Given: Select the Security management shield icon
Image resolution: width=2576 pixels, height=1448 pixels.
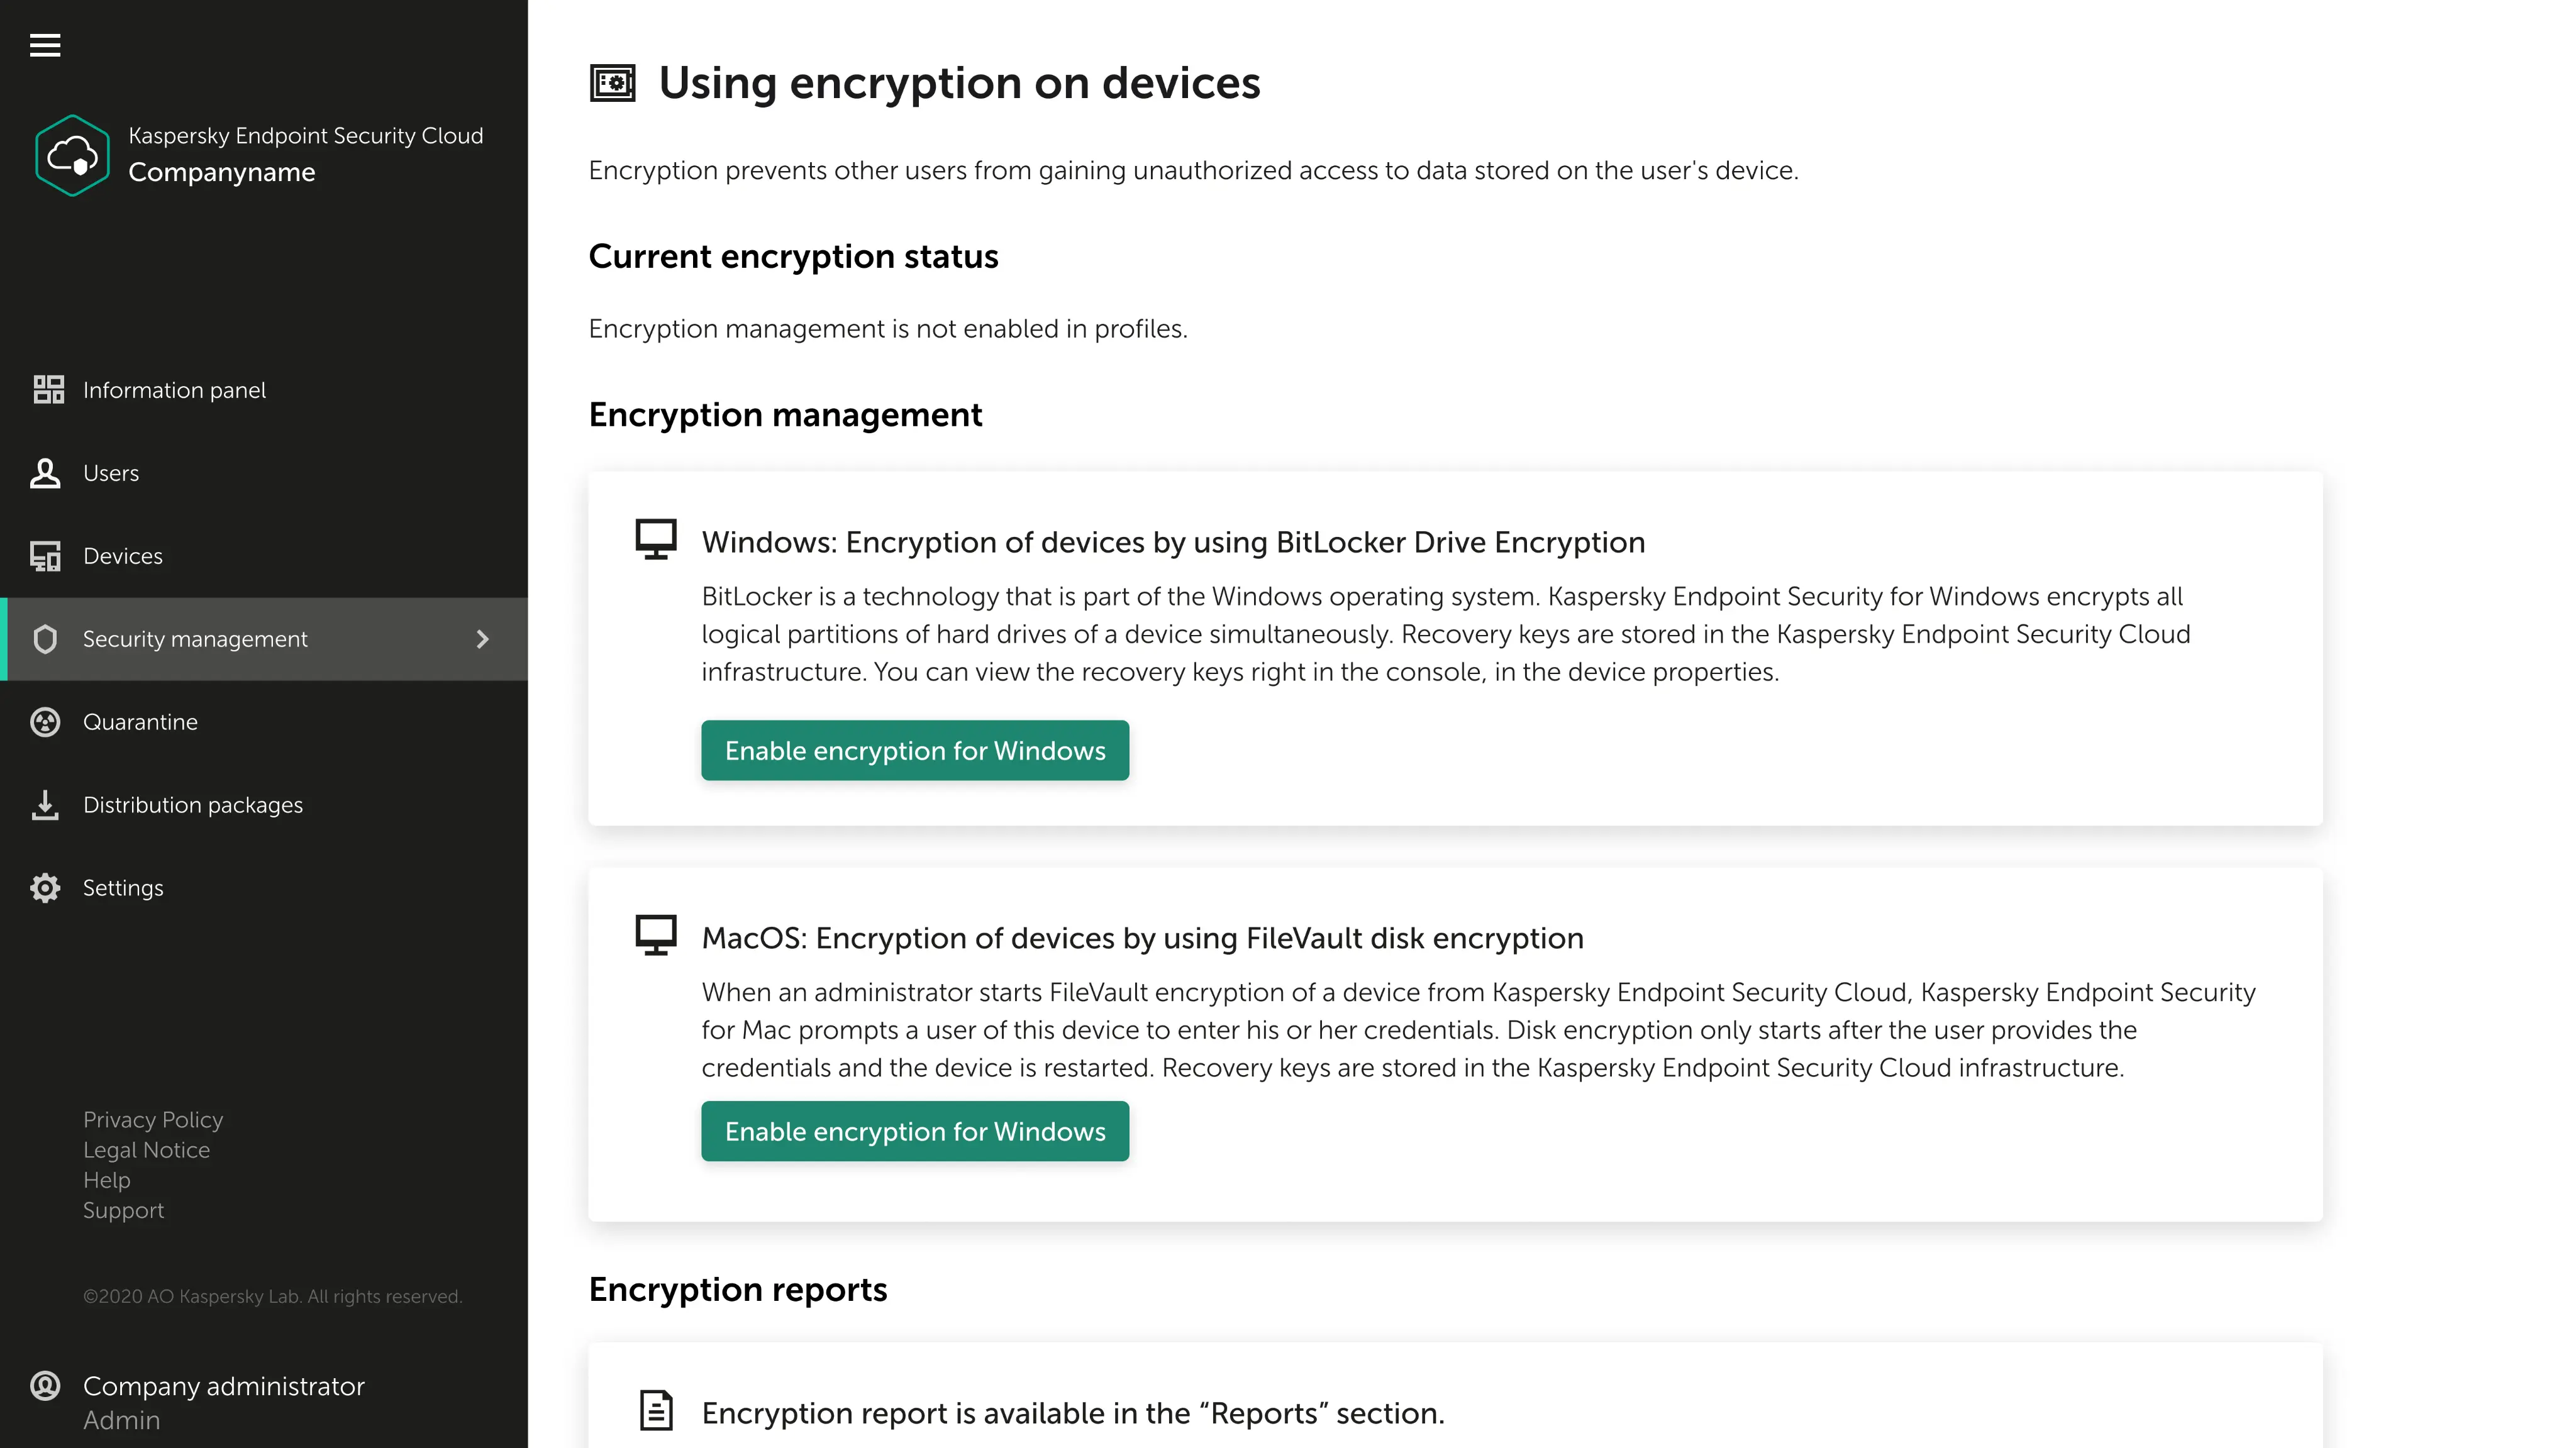Looking at the screenshot, I should pos(45,639).
